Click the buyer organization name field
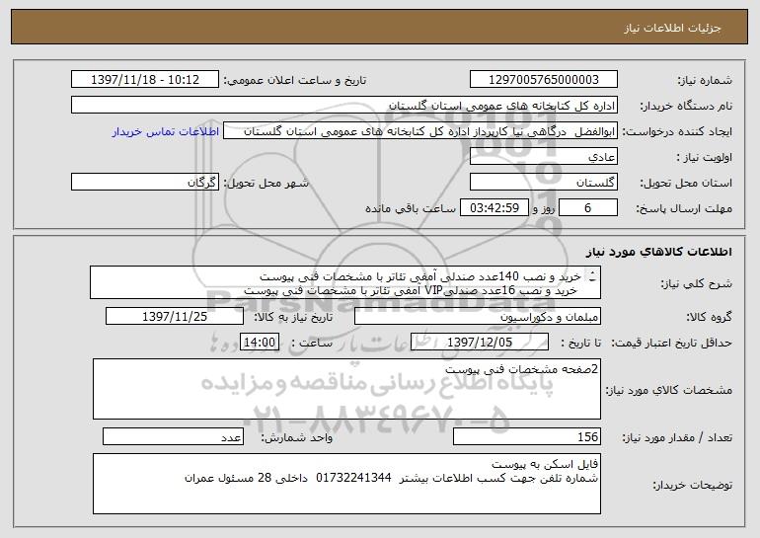Image resolution: width=760 pixels, height=538 pixels. click(344, 106)
